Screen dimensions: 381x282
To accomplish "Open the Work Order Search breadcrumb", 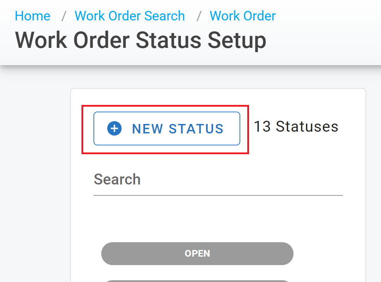I will [129, 16].
